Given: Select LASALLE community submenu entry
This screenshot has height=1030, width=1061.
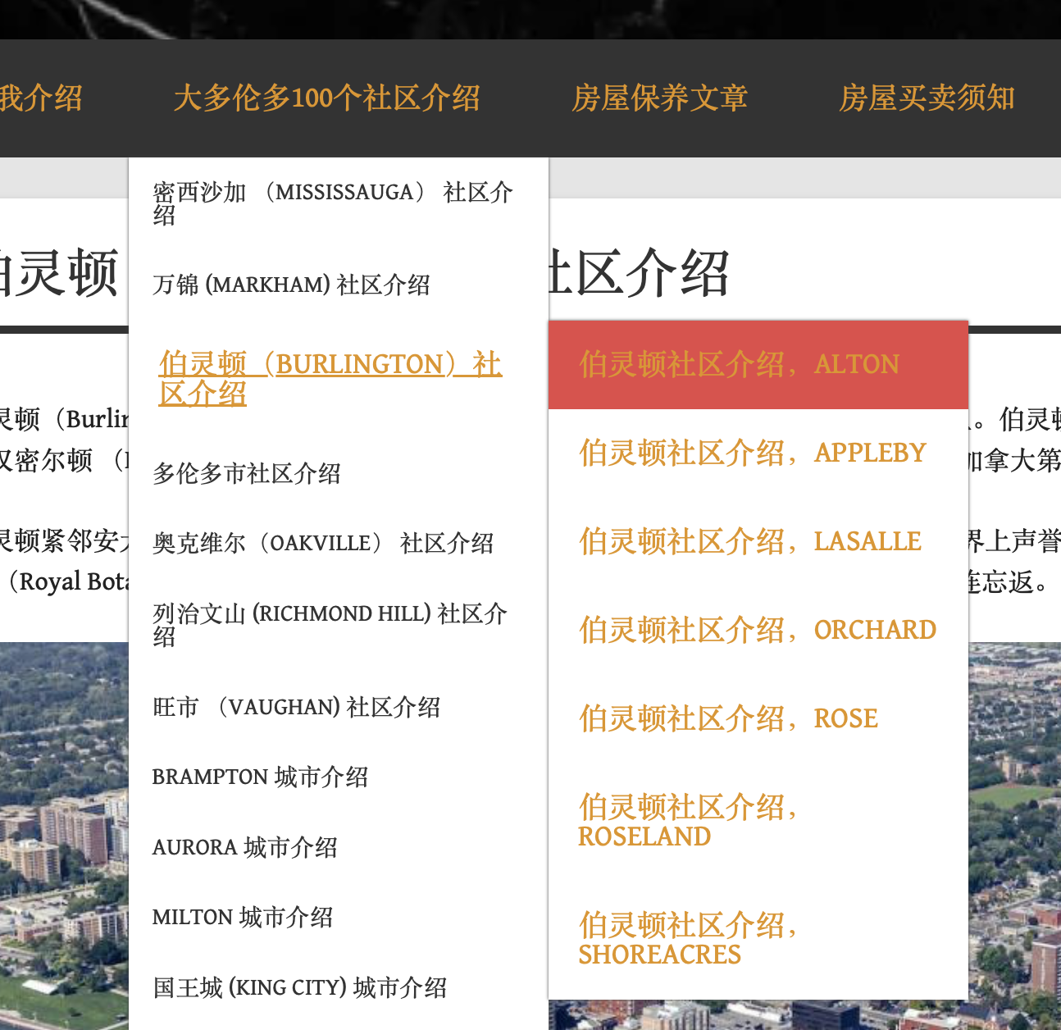Looking at the screenshot, I should pyautogui.click(x=749, y=542).
